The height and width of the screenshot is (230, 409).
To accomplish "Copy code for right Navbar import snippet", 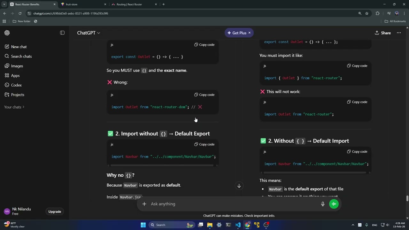I will pyautogui.click(x=357, y=152).
